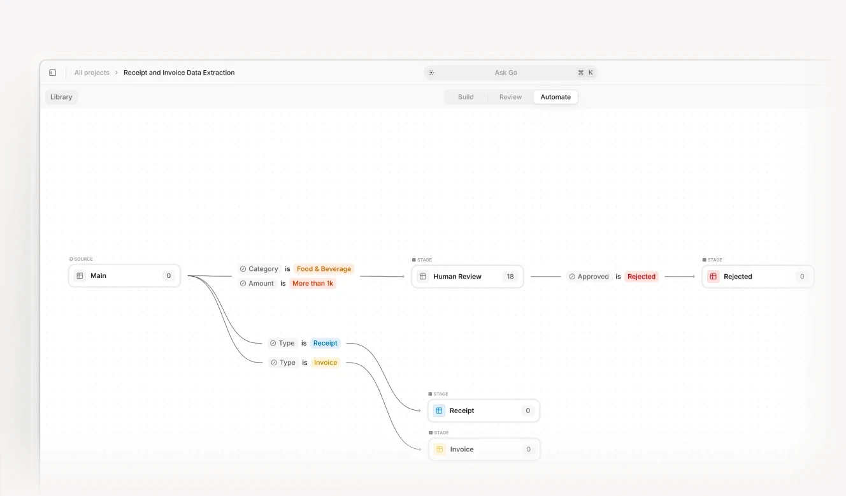This screenshot has width=846, height=496.
Task: Open the Approved condition chip
Action: pyautogui.click(x=589, y=277)
